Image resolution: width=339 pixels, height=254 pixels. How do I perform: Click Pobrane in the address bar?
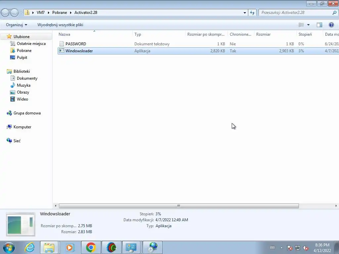[x=60, y=13]
